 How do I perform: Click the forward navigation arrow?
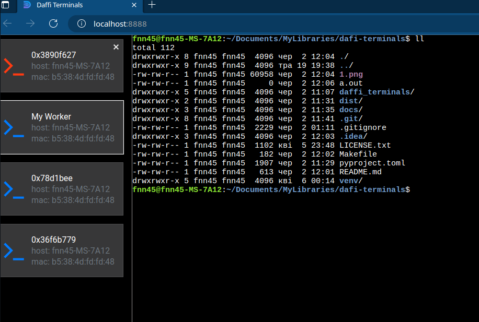tap(30, 23)
